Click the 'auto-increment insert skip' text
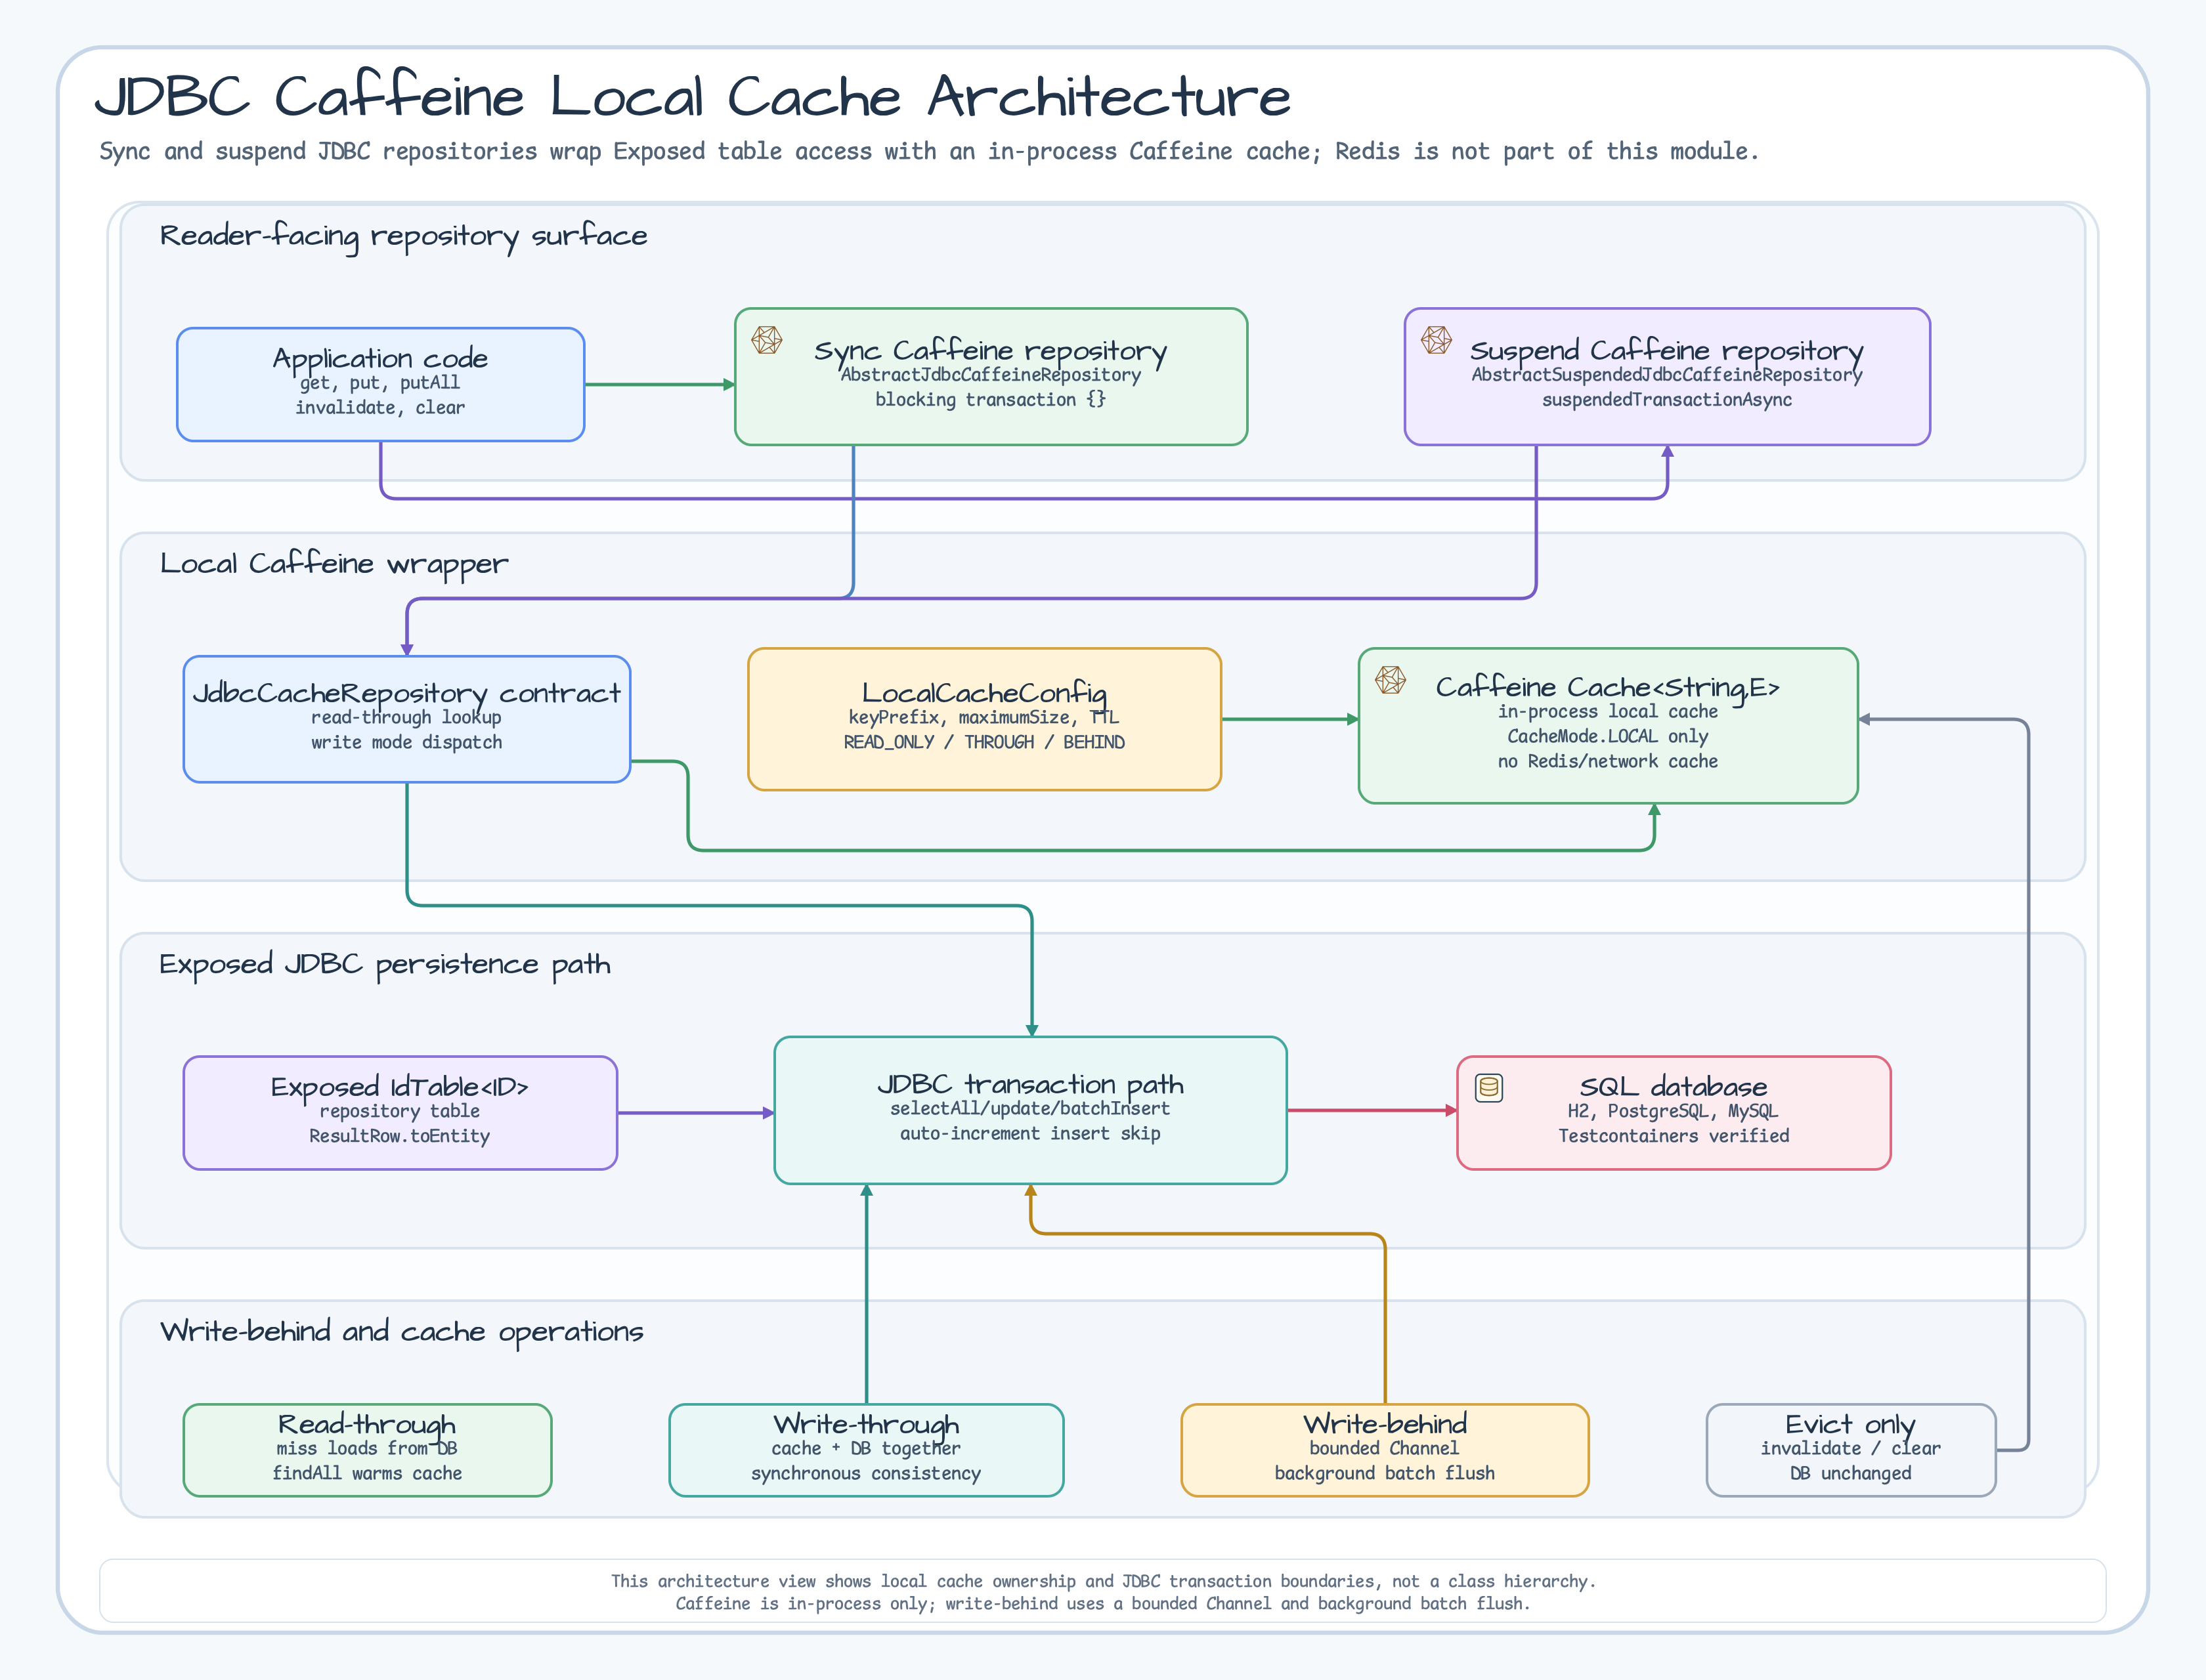Viewport: 2206px width, 1680px height. (1031, 1134)
